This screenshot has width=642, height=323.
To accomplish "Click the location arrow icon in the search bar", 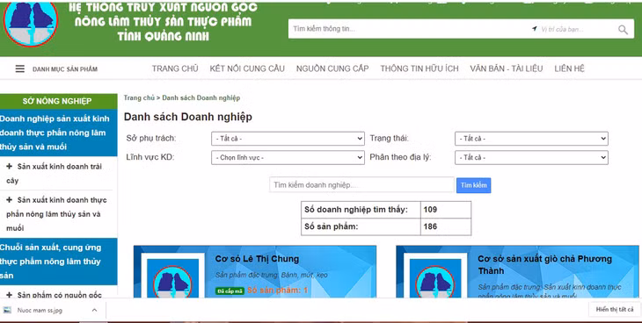I will pos(535,29).
